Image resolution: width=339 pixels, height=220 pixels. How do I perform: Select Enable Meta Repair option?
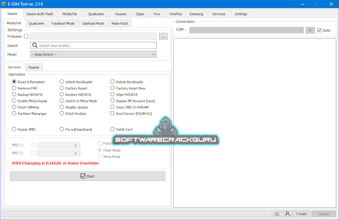(x=30, y=101)
